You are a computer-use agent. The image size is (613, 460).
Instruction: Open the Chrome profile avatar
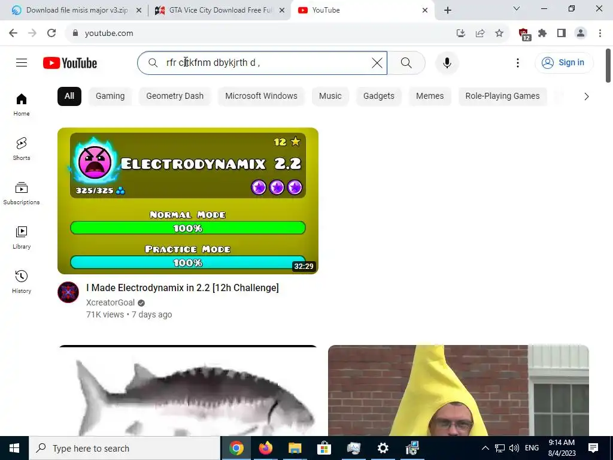581,34
